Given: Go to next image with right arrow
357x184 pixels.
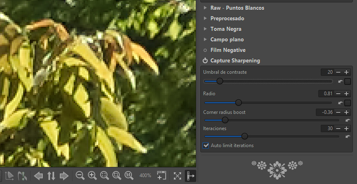Looking at the screenshot, I should pos(64,175).
